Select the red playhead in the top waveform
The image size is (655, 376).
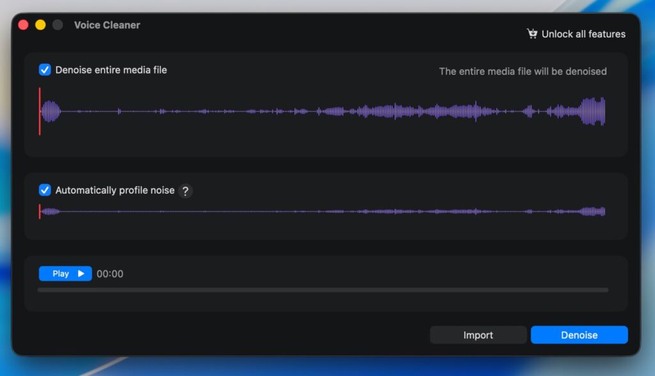40,111
